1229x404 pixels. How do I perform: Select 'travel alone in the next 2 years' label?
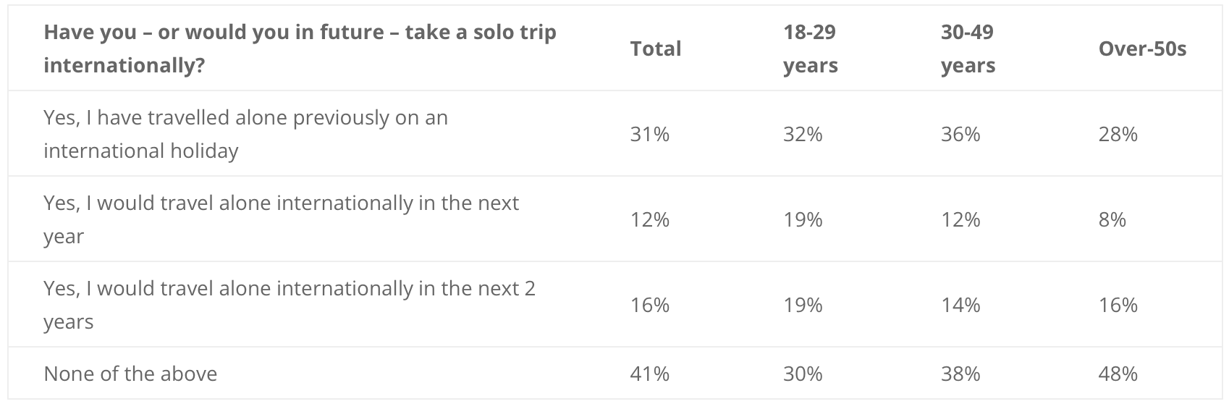pyautogui.click(x=290, y=305)
